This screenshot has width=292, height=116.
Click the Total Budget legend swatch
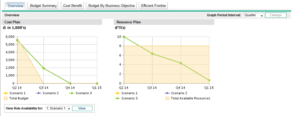click(6, 98)
